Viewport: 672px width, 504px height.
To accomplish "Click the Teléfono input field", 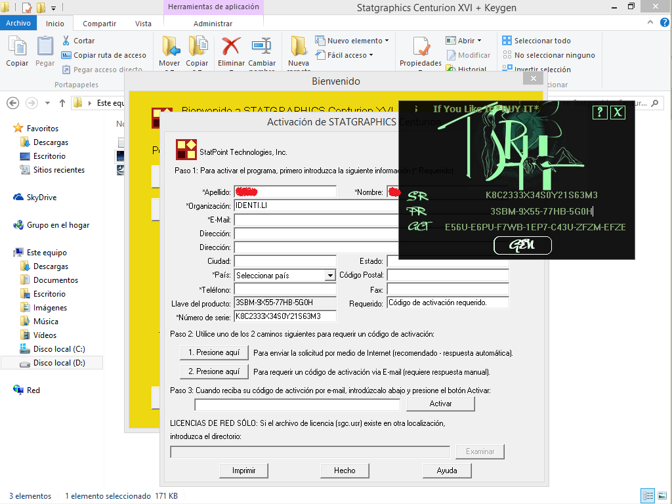I will (285, 289).
